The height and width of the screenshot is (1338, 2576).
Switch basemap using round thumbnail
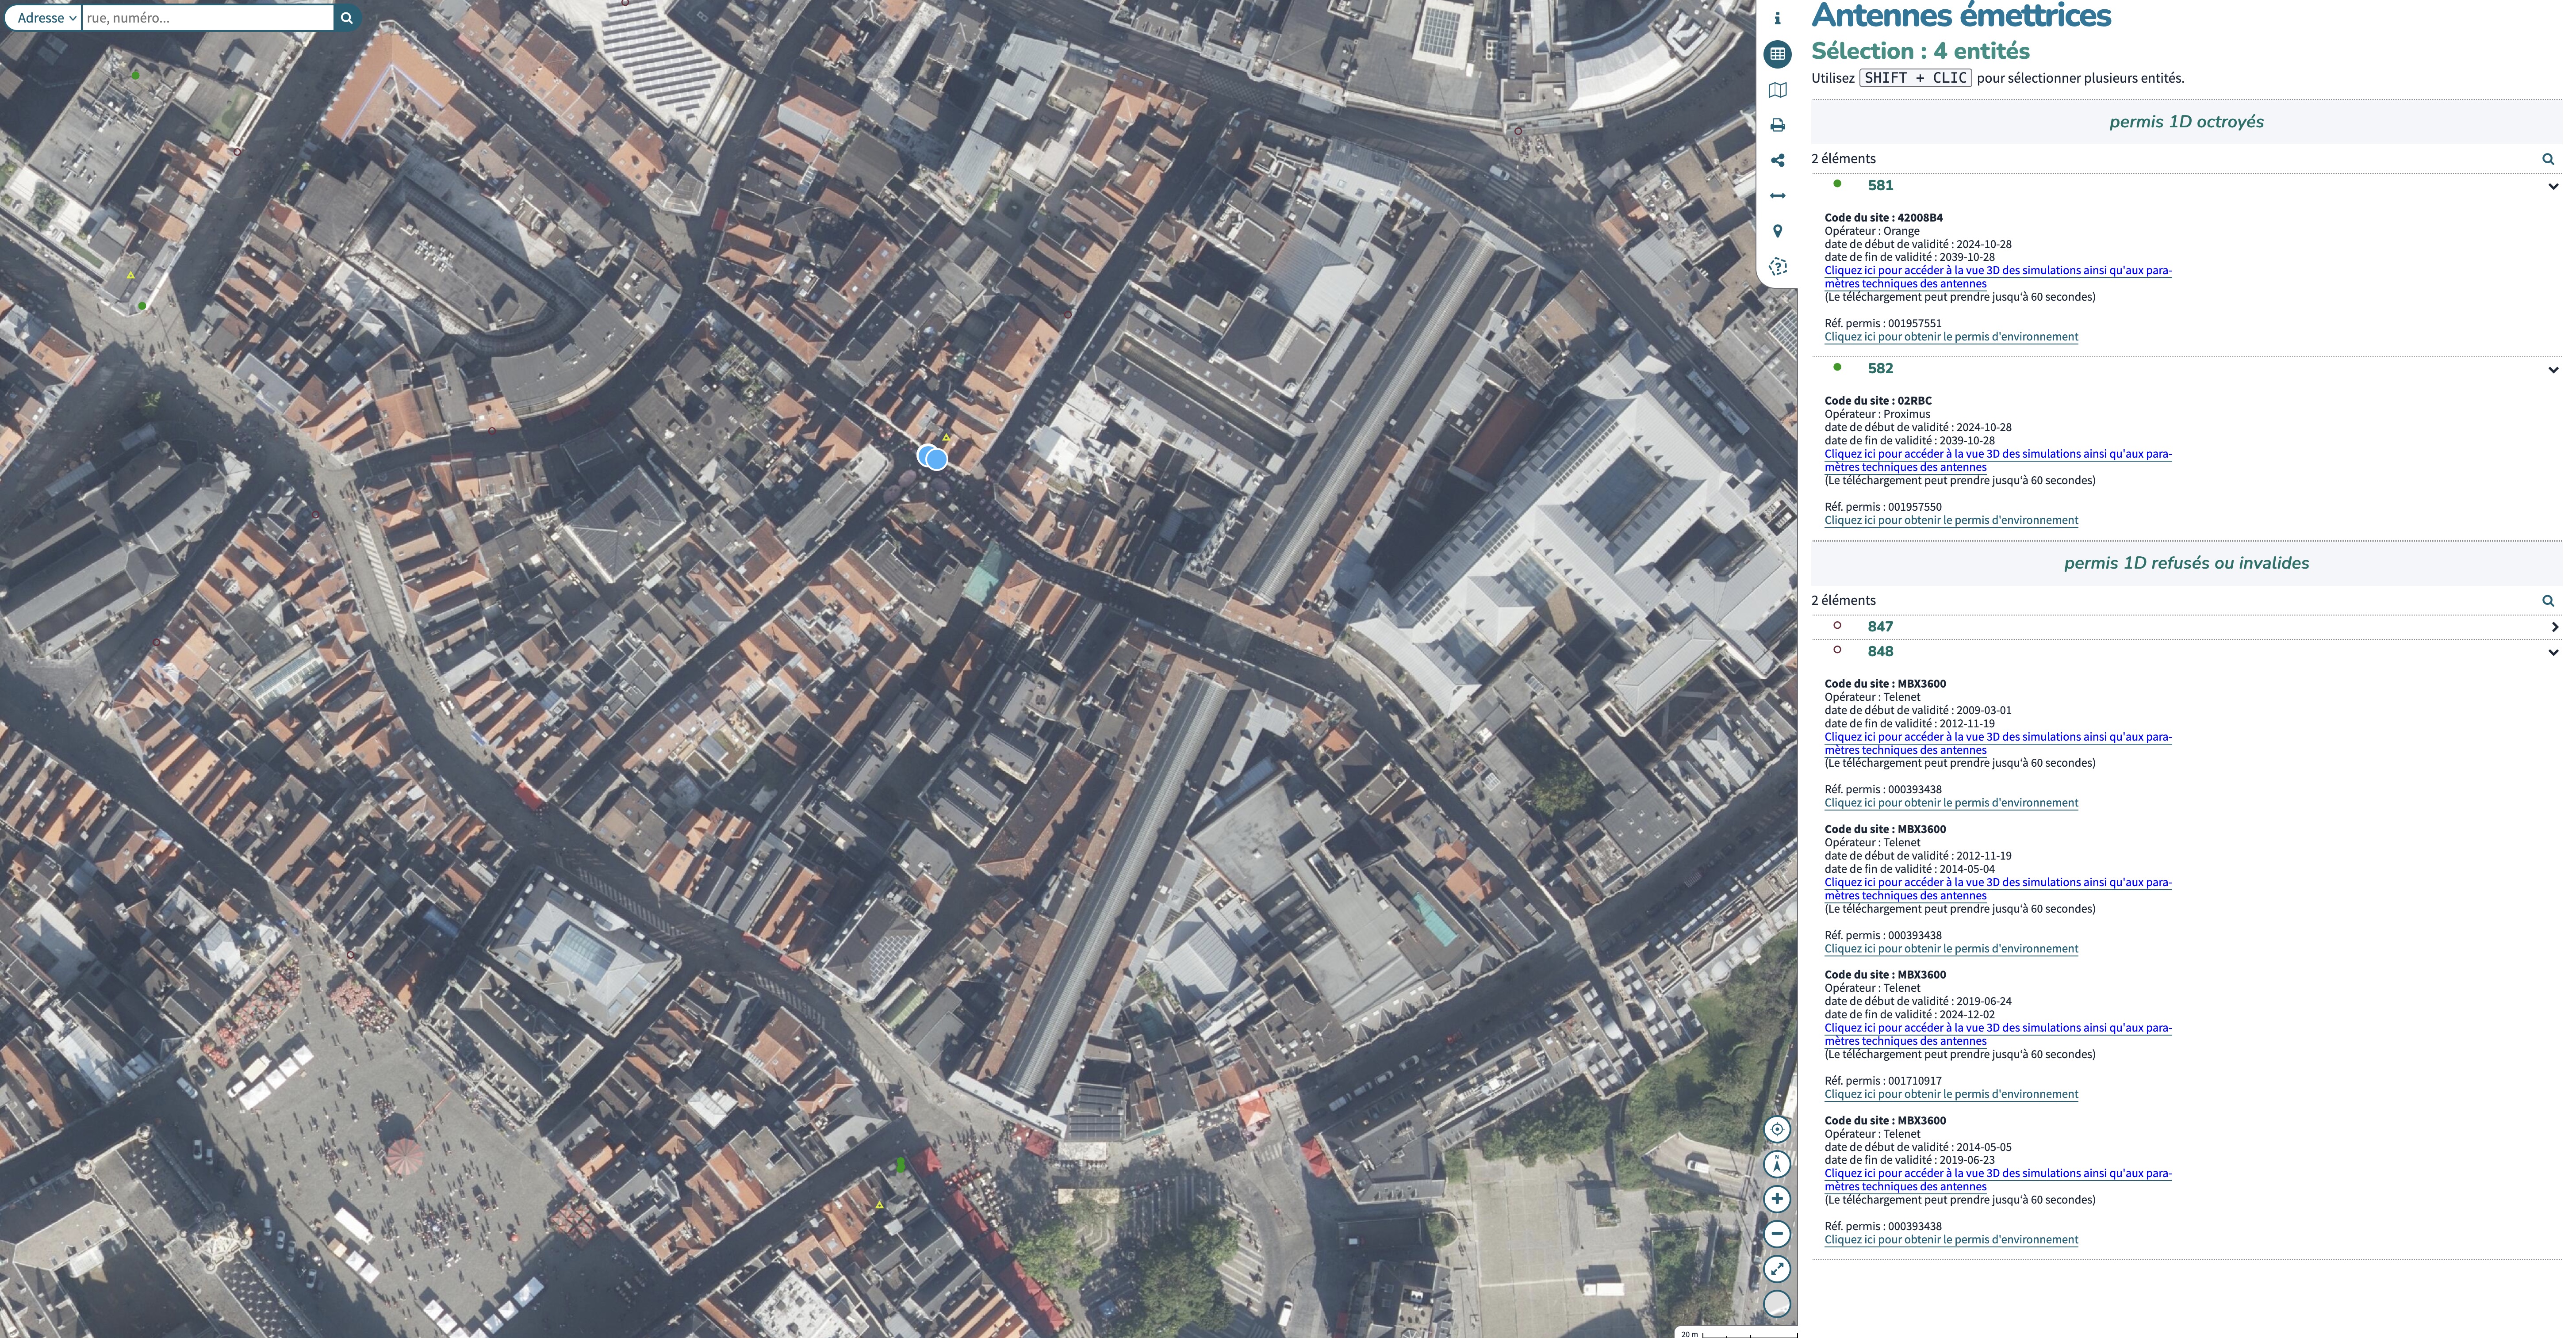tap(1777, 1304)
